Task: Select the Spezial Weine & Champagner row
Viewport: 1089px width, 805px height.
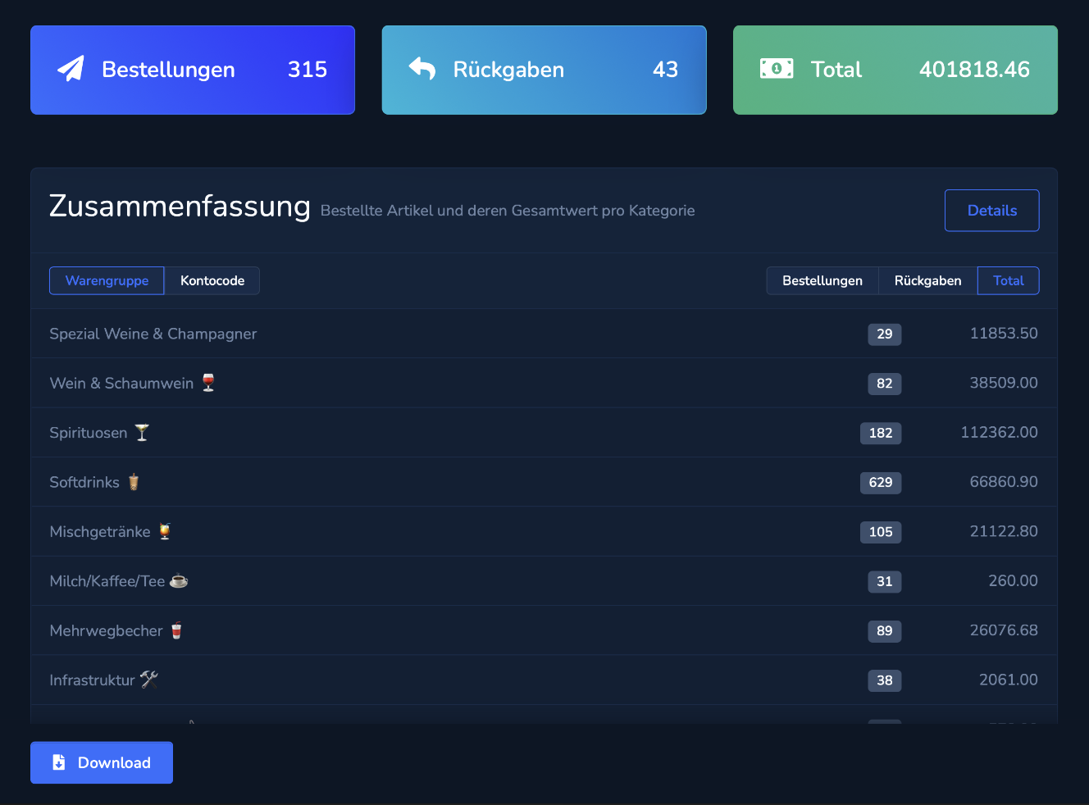Action: (544, 334)
